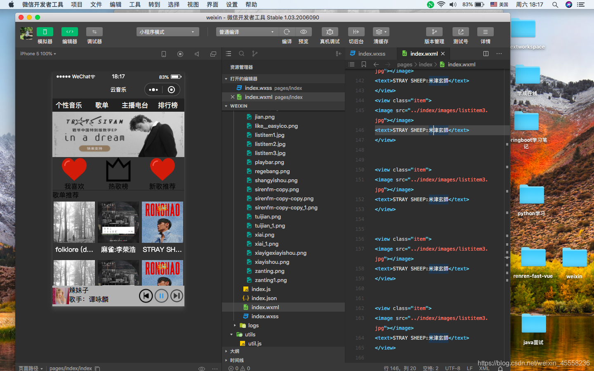The height and width of the screenshot is (371, 594).
Task: Open the mini program menu dots capsule
Action: click(153, 89)
